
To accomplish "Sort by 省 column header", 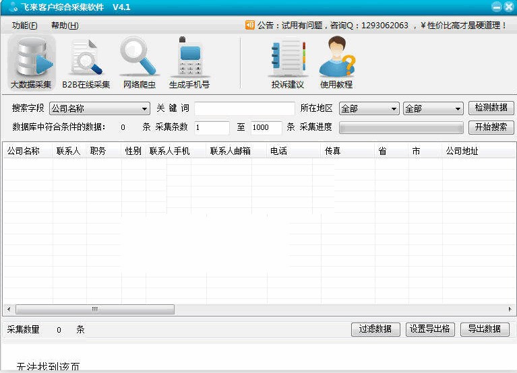I will point(391,151).
